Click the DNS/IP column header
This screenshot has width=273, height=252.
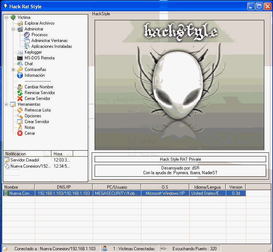[63, 187]
